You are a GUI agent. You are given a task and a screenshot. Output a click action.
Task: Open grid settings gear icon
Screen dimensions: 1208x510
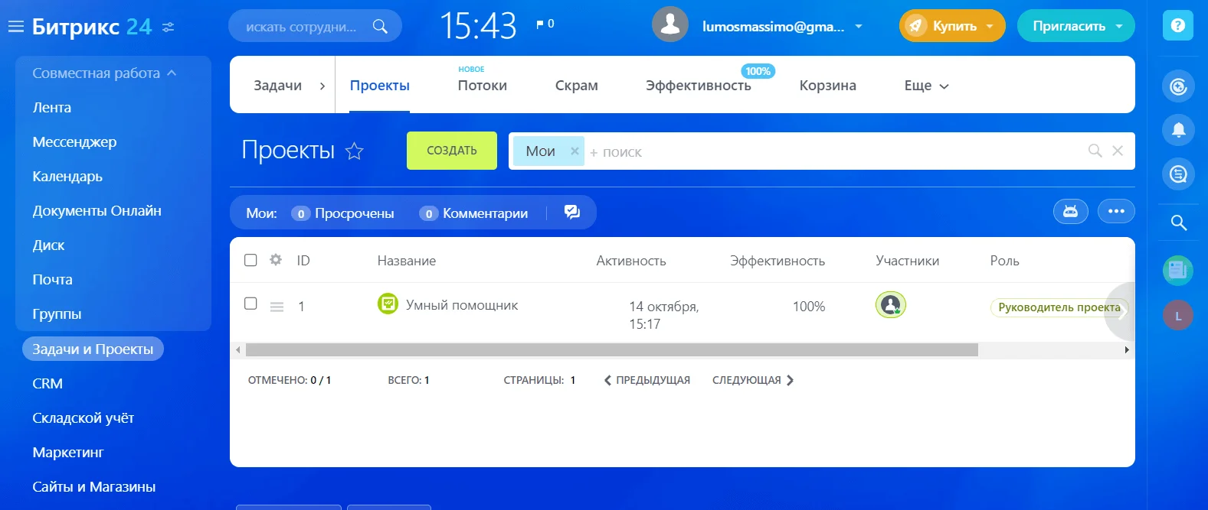[276, 260]
